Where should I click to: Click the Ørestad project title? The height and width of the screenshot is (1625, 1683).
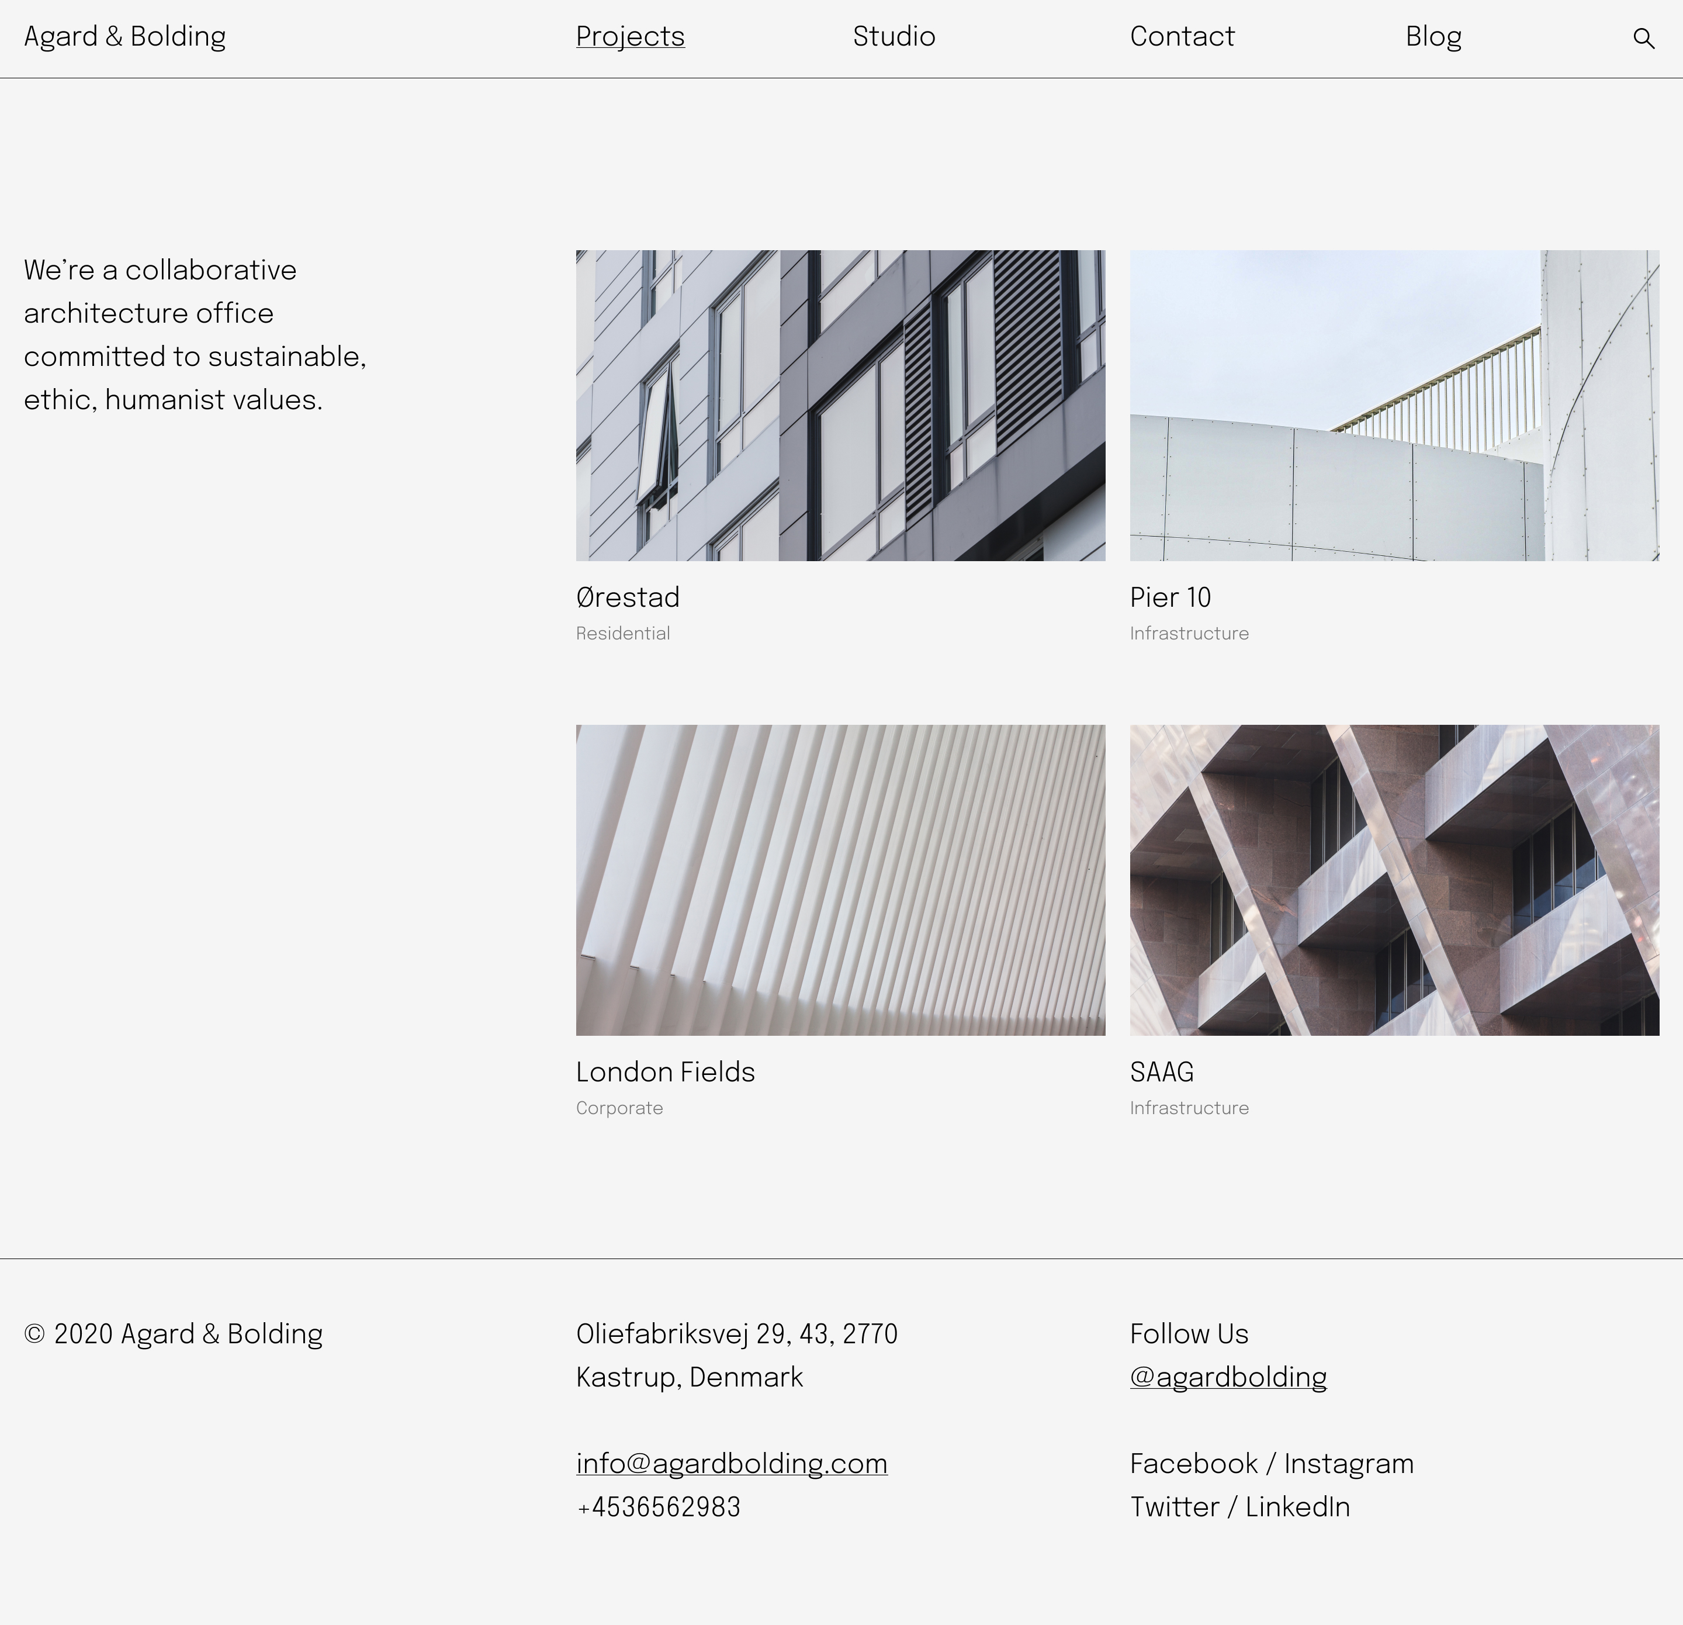tap(628, 598)
